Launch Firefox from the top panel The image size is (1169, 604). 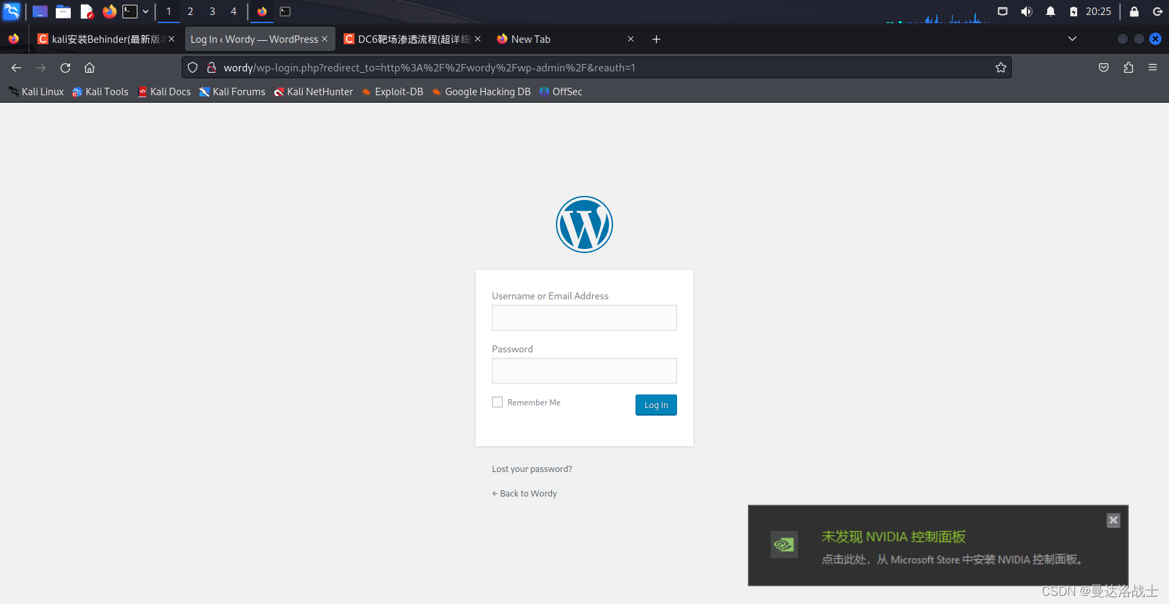point(109,12)
